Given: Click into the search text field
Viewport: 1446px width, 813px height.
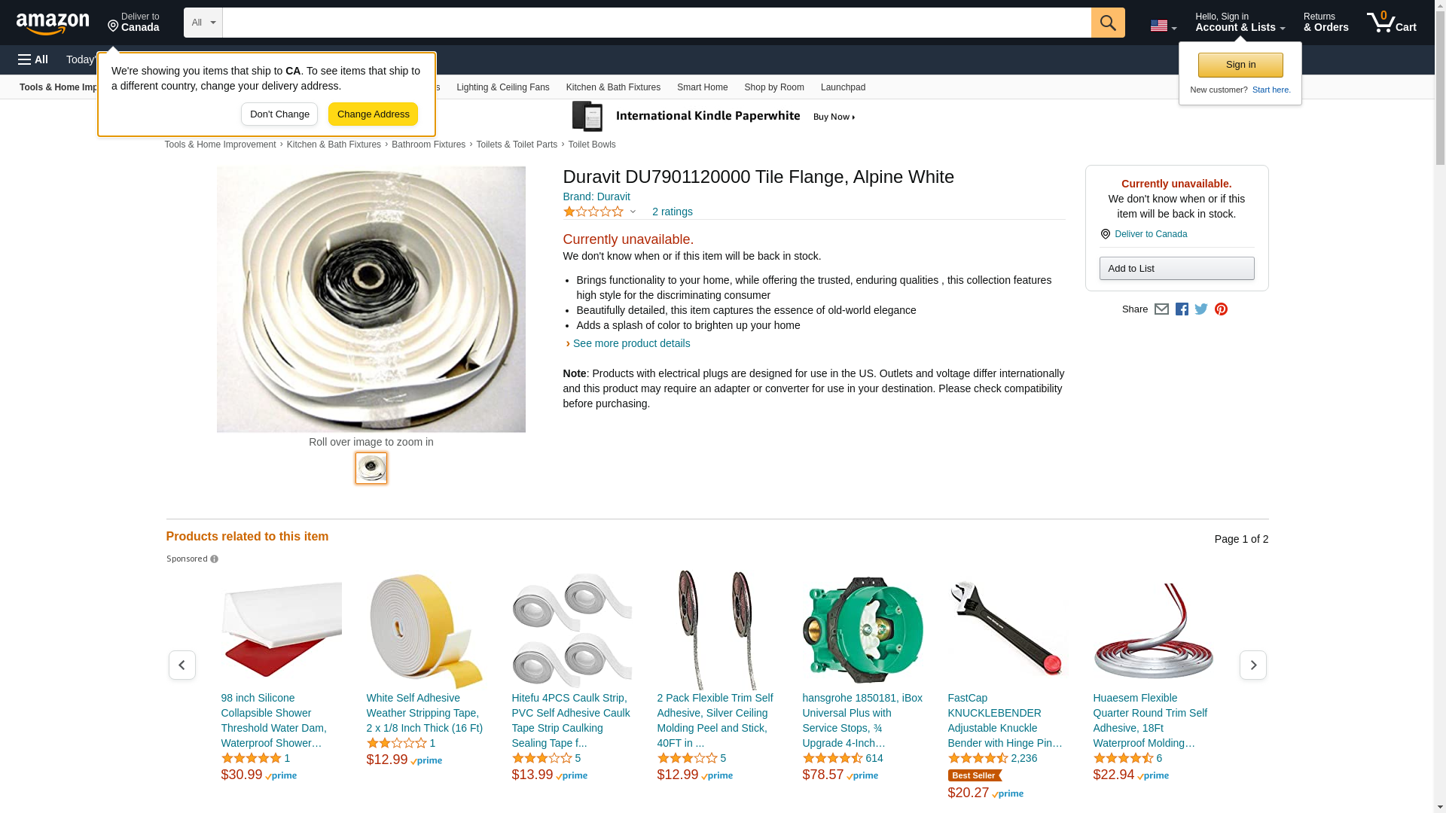Looking at the screenshot, I should pyautogui.click(x=657, y=23).
